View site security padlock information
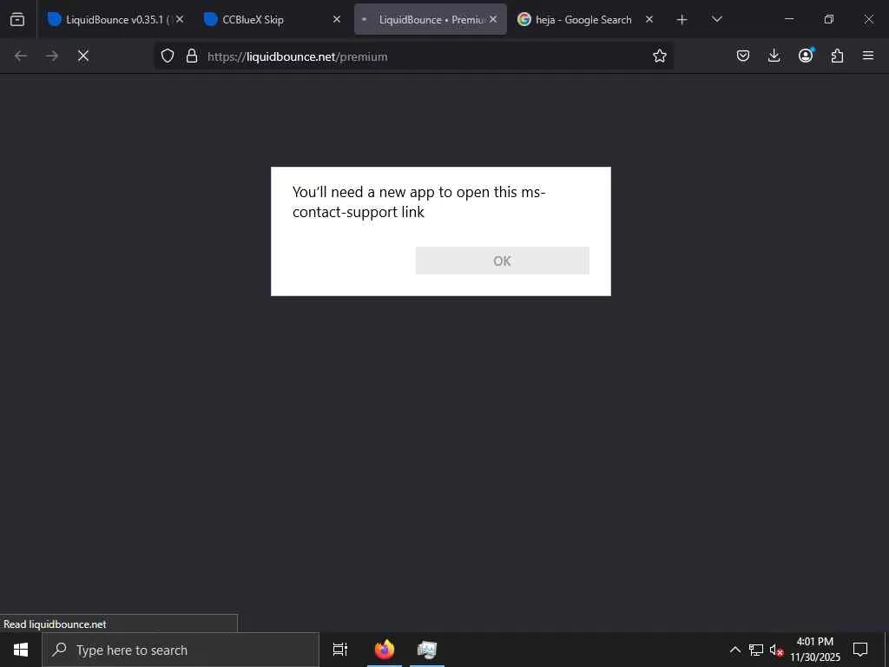The image size is (889, 667). pos(192,56)
